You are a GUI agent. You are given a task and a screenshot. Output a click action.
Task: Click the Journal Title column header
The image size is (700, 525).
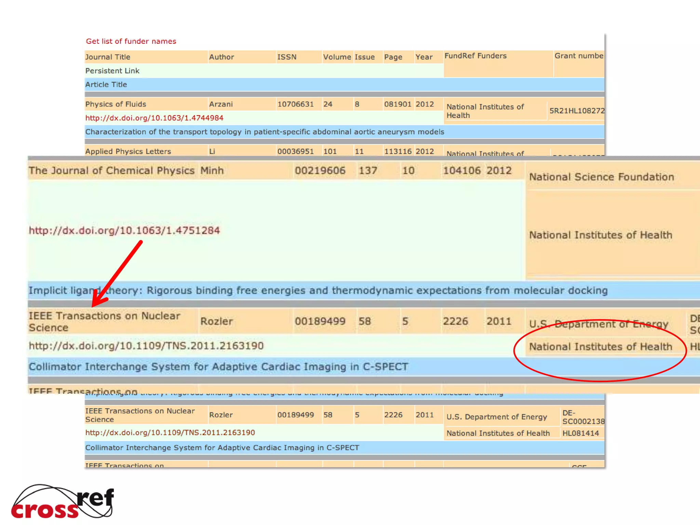(x=108, y=57)
